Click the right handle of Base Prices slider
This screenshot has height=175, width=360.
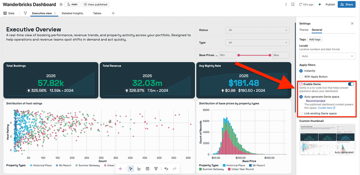(270, 55)
